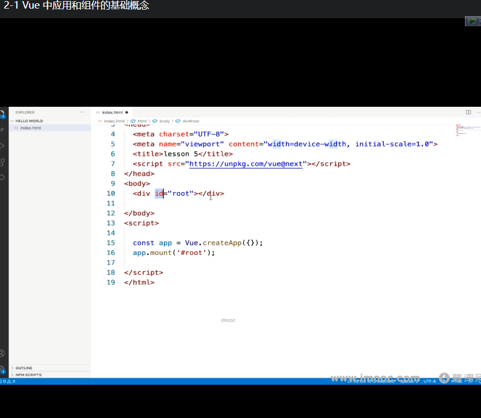Viewport: 481px width, 418px height.
Task: Open Run and Debug view
Action: coord(2,146)
